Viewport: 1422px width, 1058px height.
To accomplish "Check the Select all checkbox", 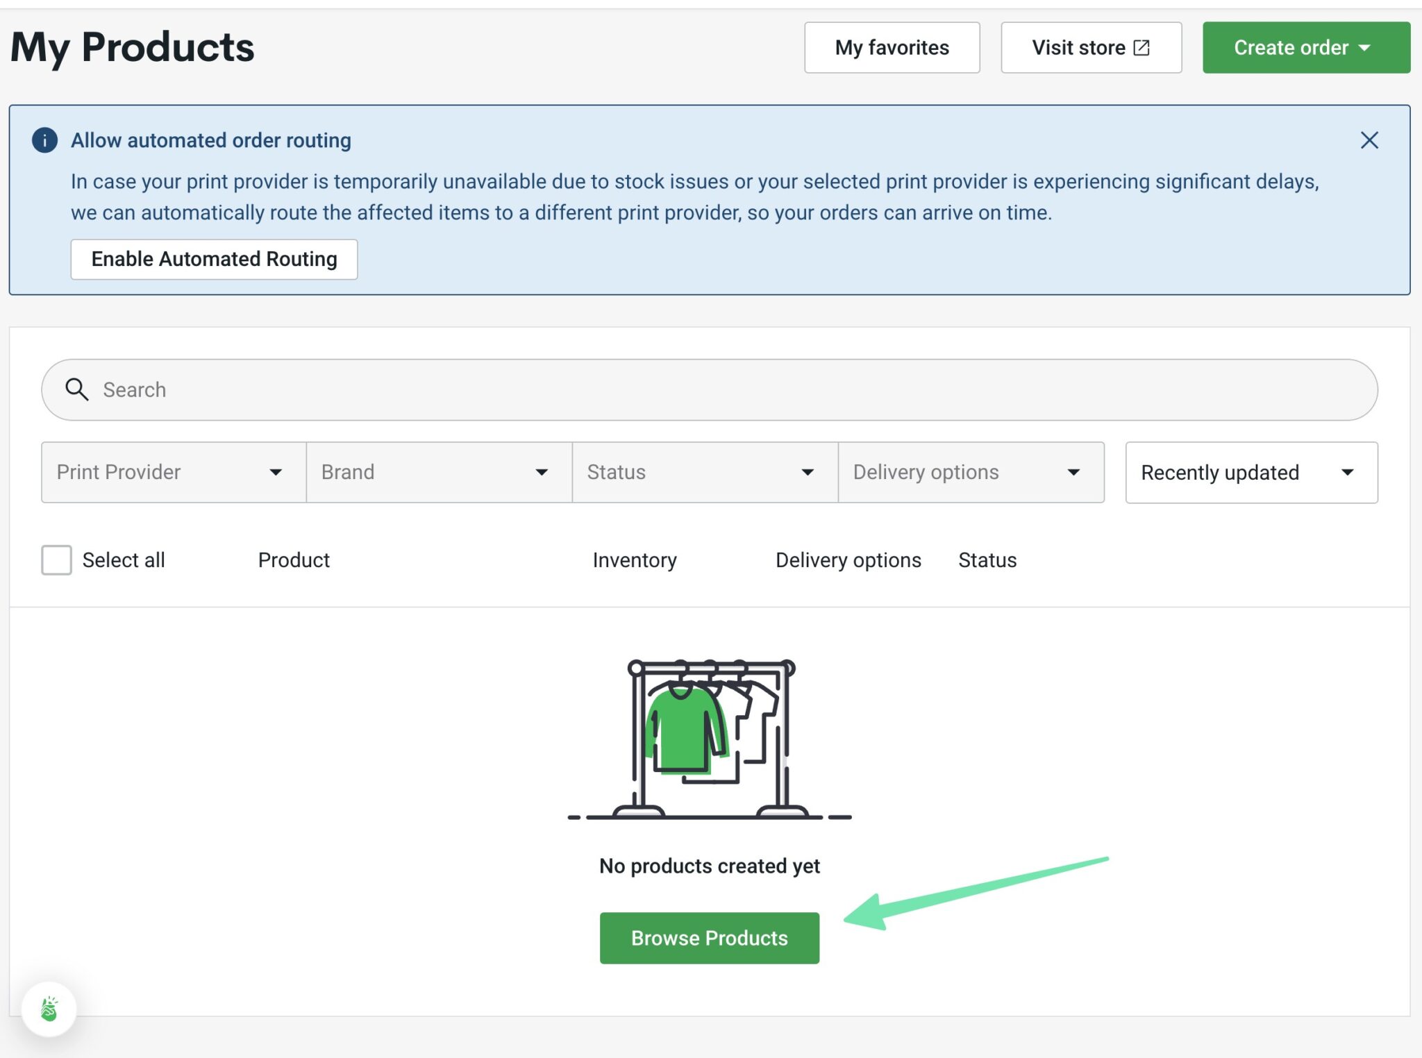I will [56, 560].
